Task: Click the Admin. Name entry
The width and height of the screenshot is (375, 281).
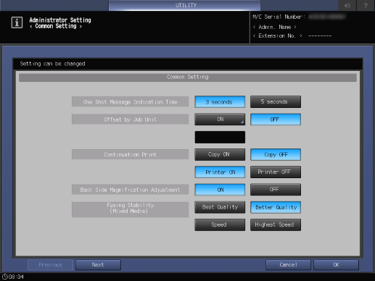Action: coord(274,27)
